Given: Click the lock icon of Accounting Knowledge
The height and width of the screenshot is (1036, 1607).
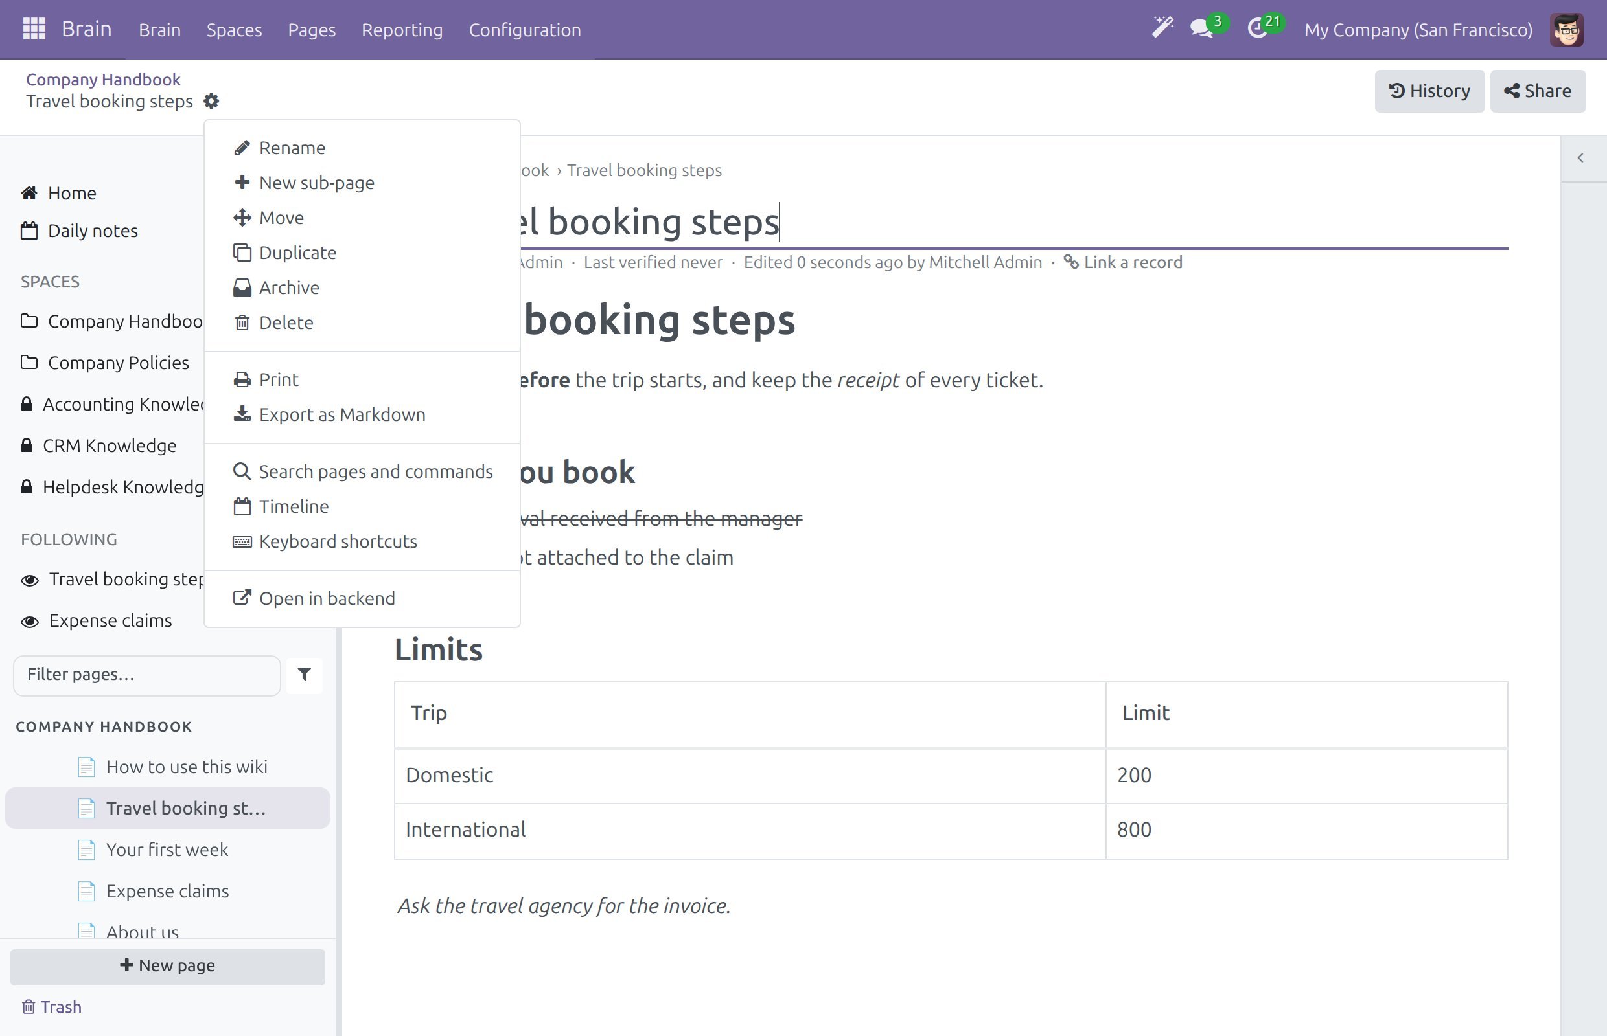Looking at the screenshot, I should [27, 403].
